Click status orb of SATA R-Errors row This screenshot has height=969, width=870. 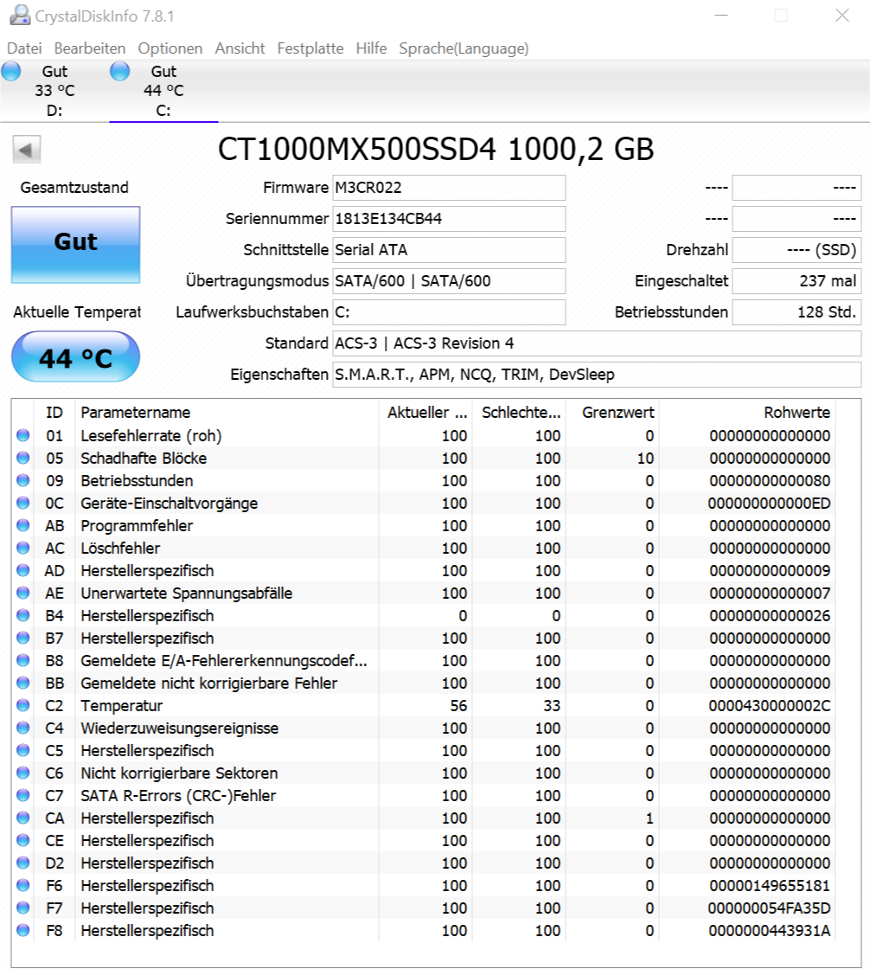tap(22, 795)
